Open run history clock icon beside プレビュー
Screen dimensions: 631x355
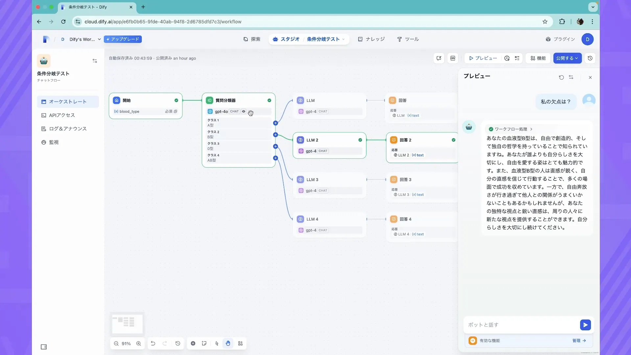507,58
